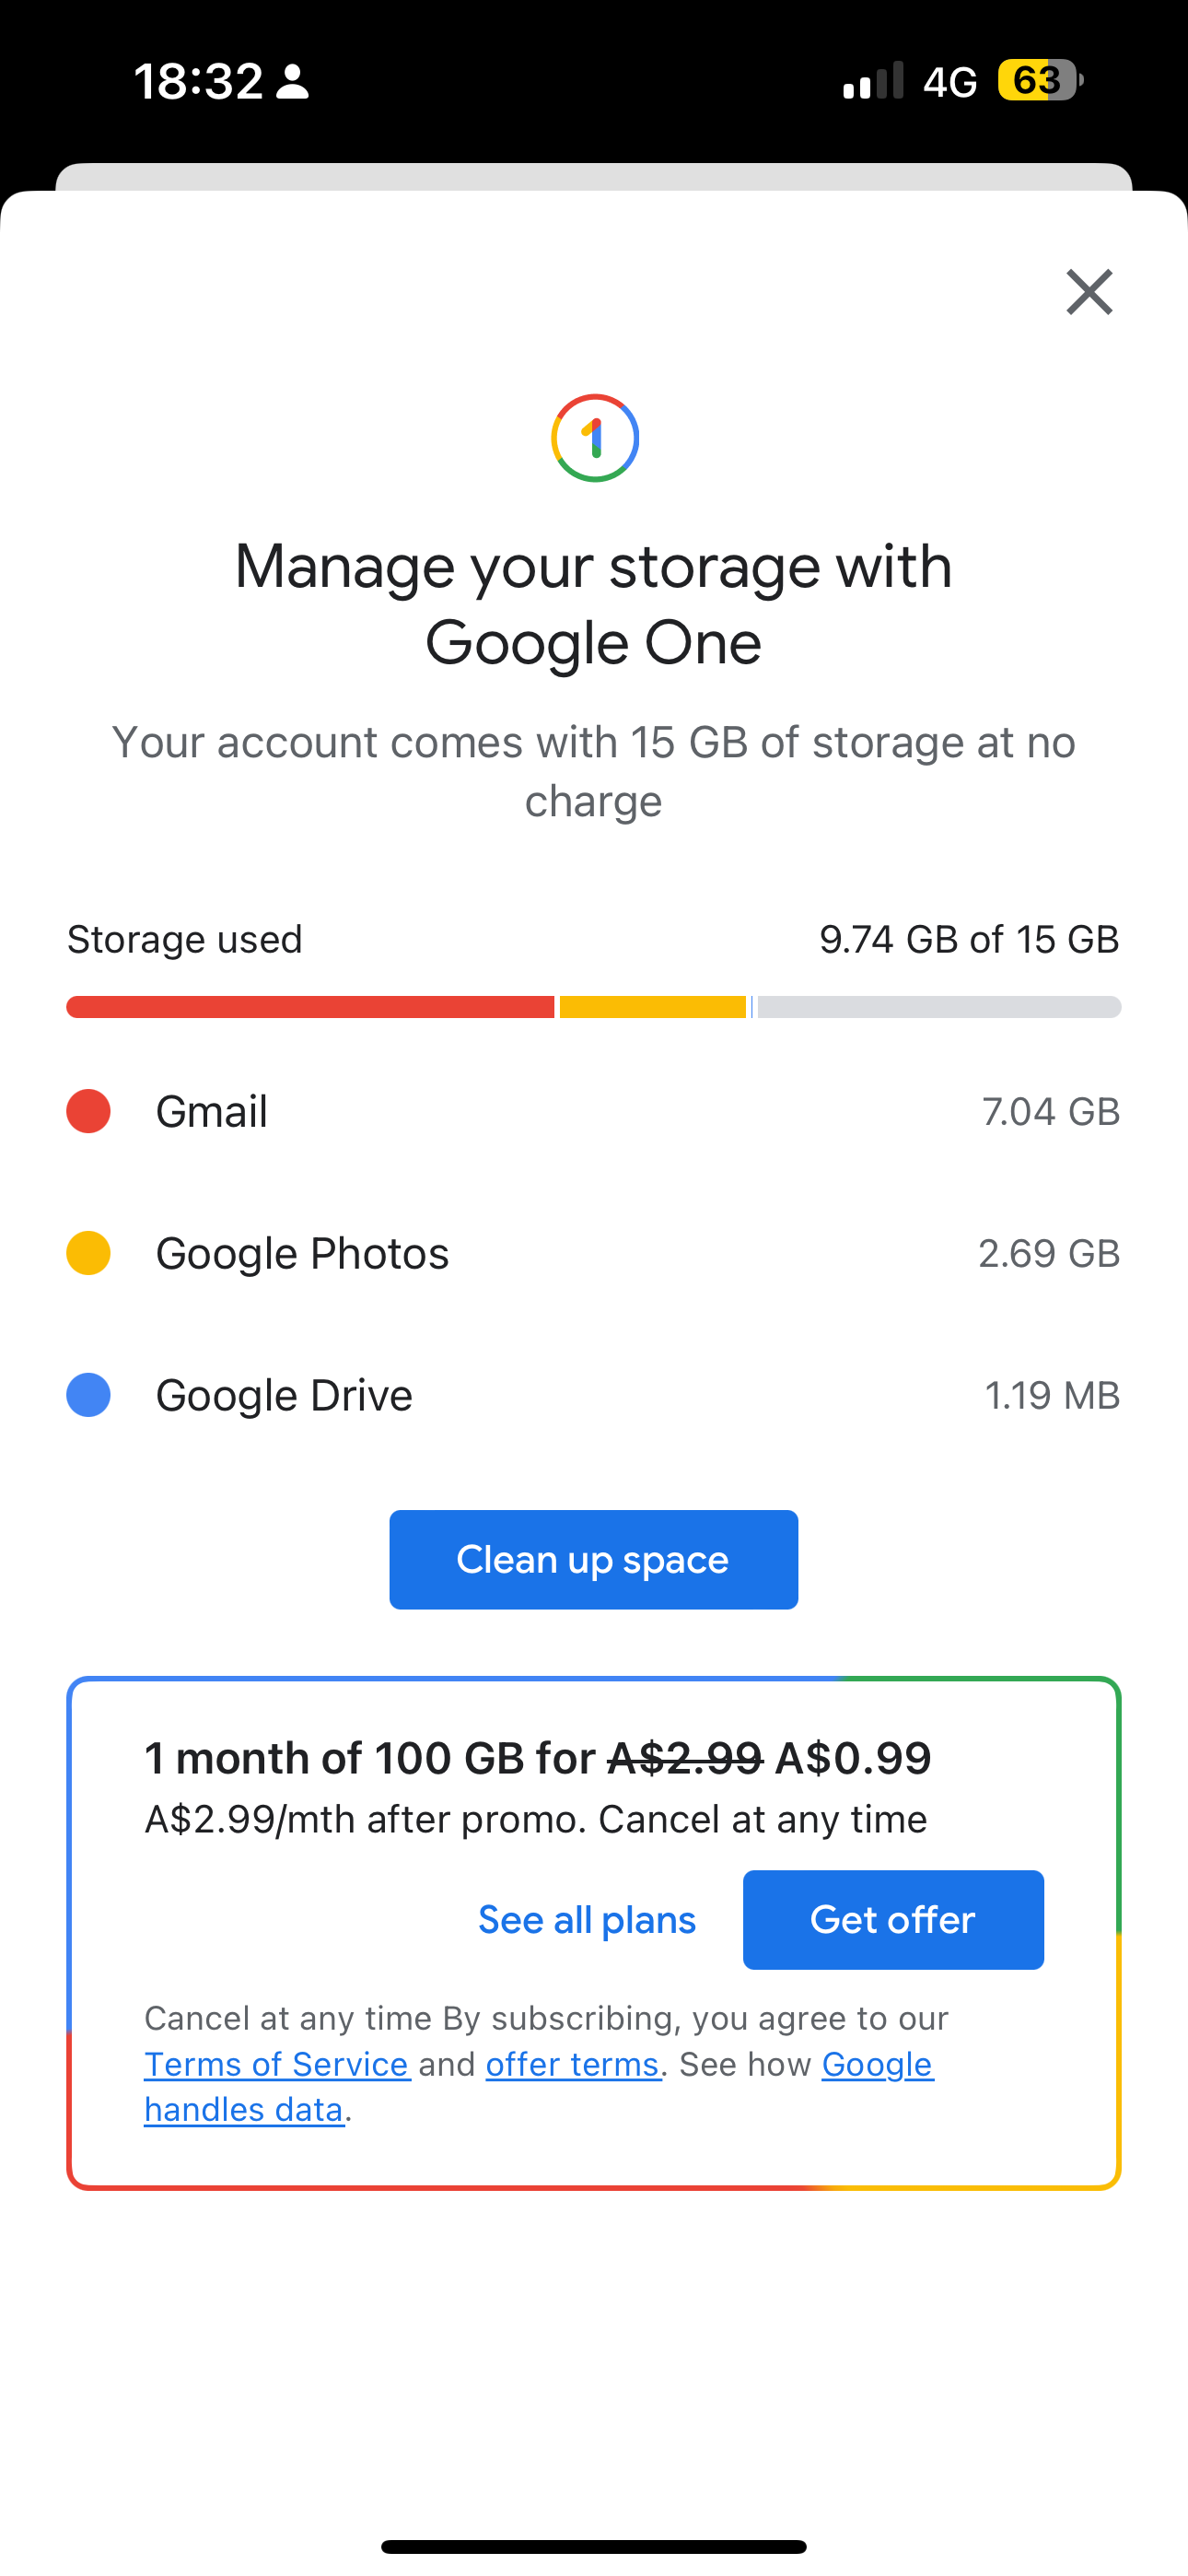Tap the red Gmail color dot

pos(88,1111)
